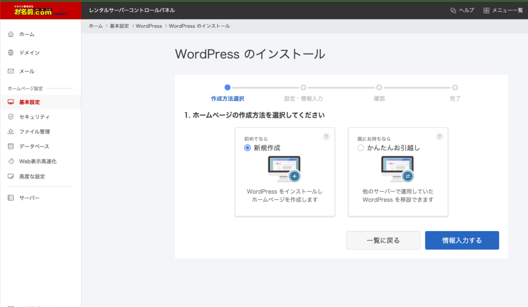
Task: Click ホーム in the breadcrumb
Action: [95, 26]
